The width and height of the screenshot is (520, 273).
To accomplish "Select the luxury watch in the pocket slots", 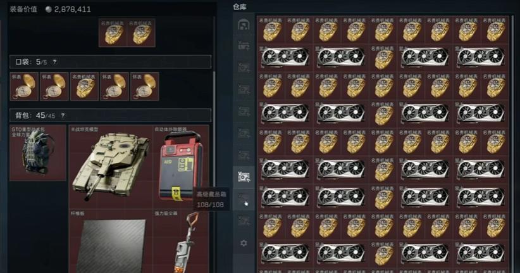I will 85,86.
